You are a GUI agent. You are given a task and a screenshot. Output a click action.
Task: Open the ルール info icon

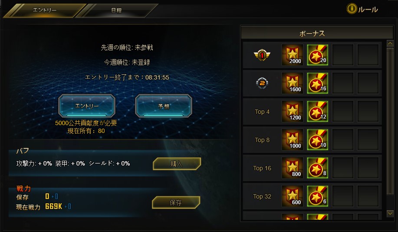352,9
